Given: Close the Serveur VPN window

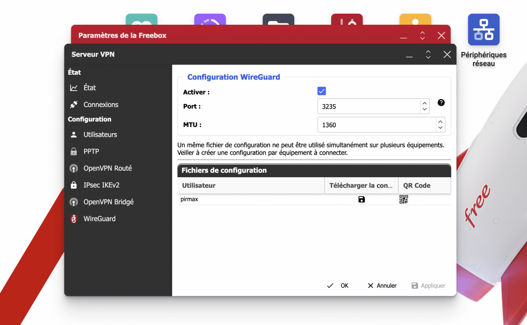Looking at the screenshot, I should tap(447, 55).
